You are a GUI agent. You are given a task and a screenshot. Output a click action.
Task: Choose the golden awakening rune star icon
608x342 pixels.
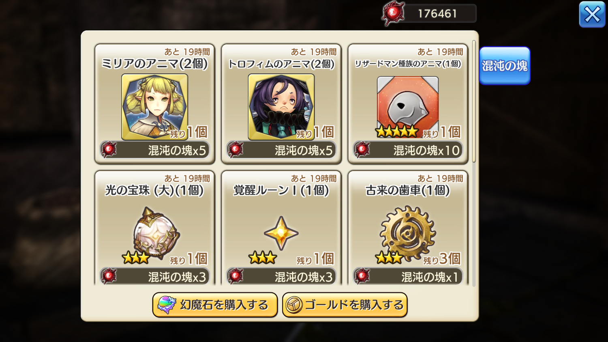pyautogui.click(x=281, y=233)
